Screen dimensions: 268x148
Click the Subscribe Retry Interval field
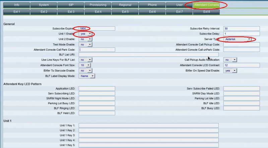click(242, 29)
